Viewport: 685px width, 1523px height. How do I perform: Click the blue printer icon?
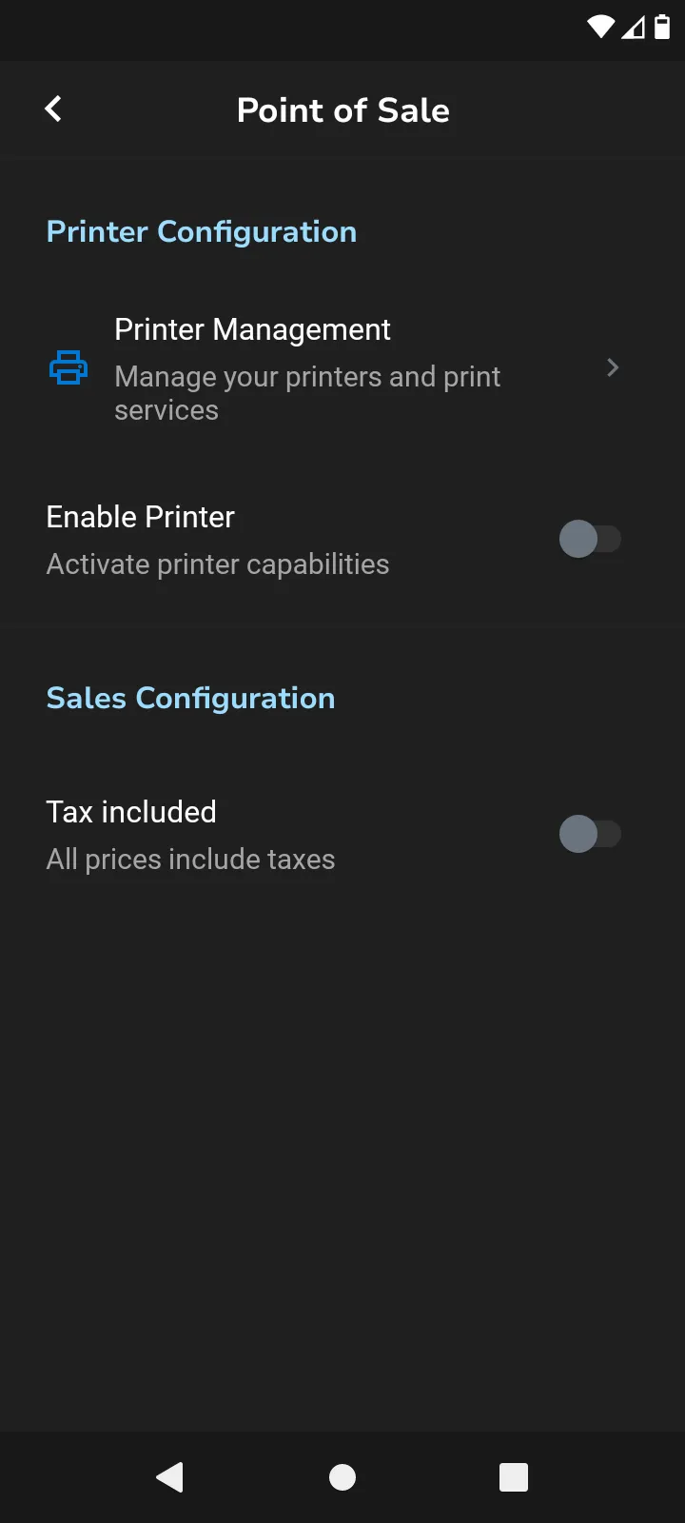(x=68, y=367)
